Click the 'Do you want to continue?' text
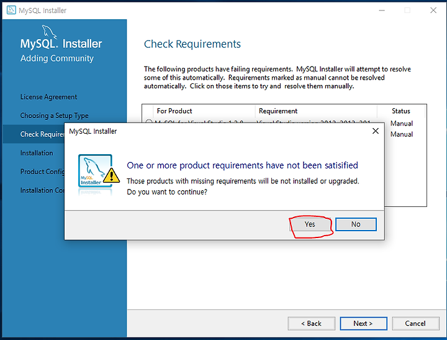Screen dimensions: 447x340 point(167,192)
